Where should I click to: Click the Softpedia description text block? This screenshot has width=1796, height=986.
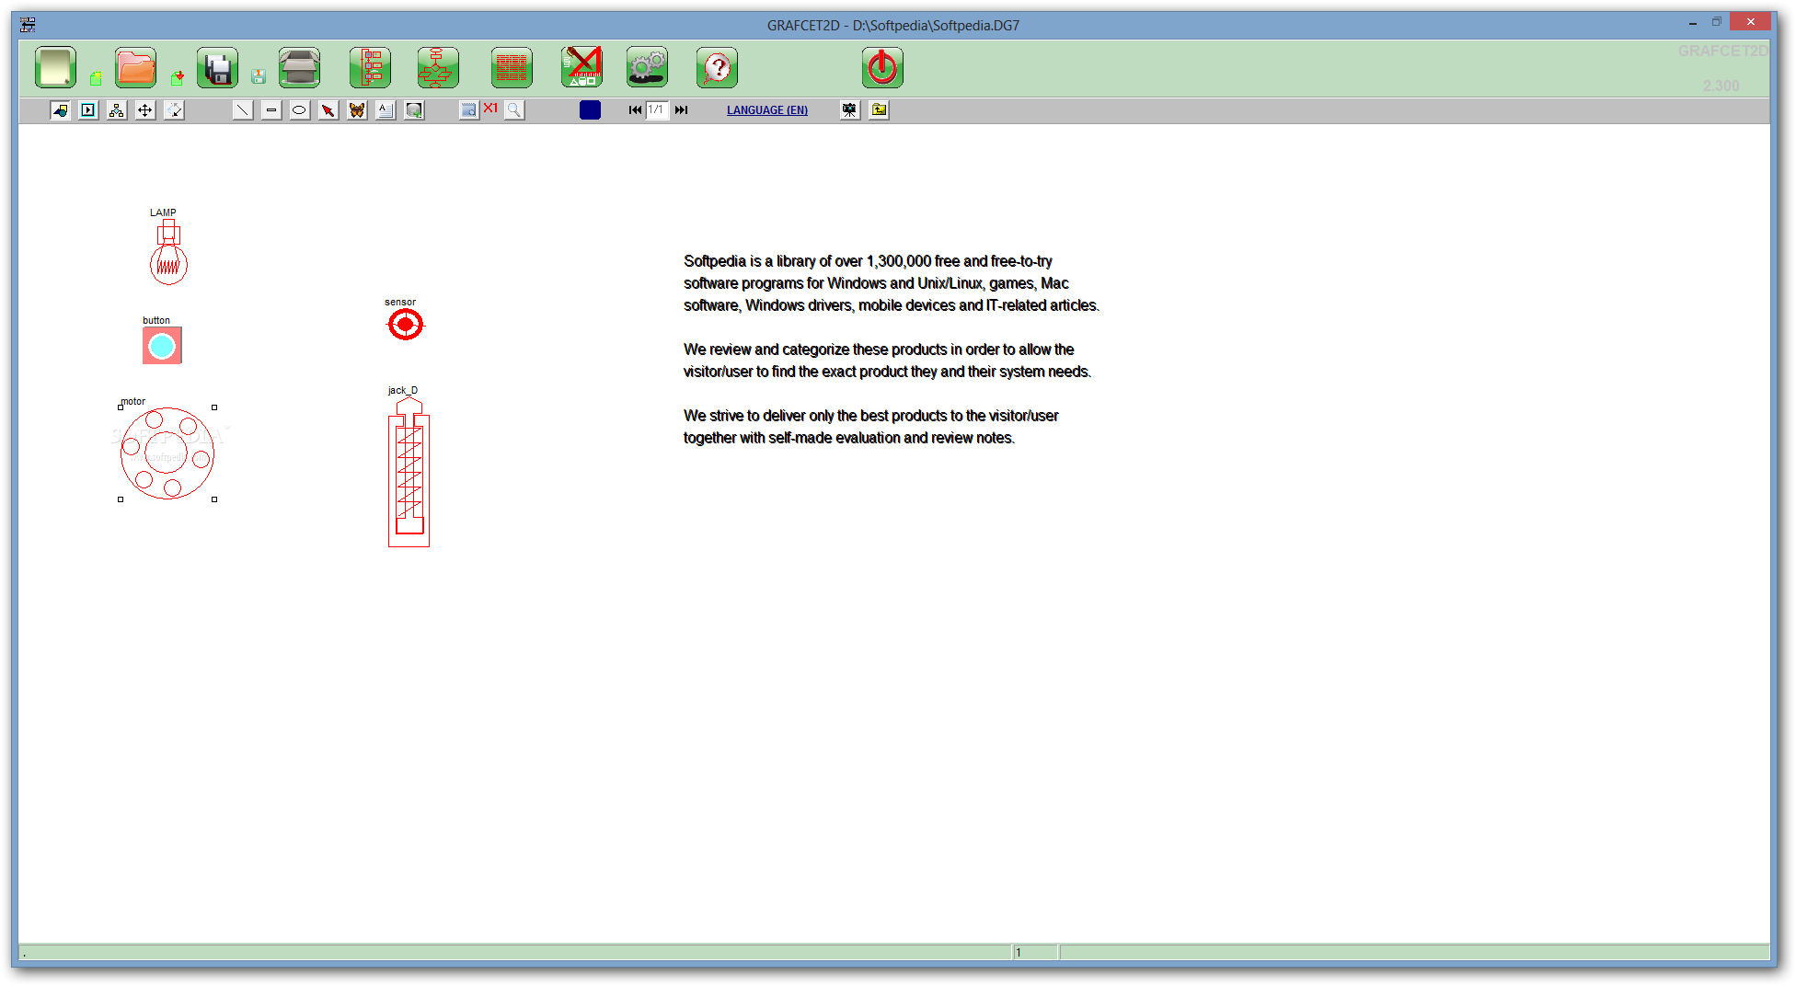coord(891,350)
